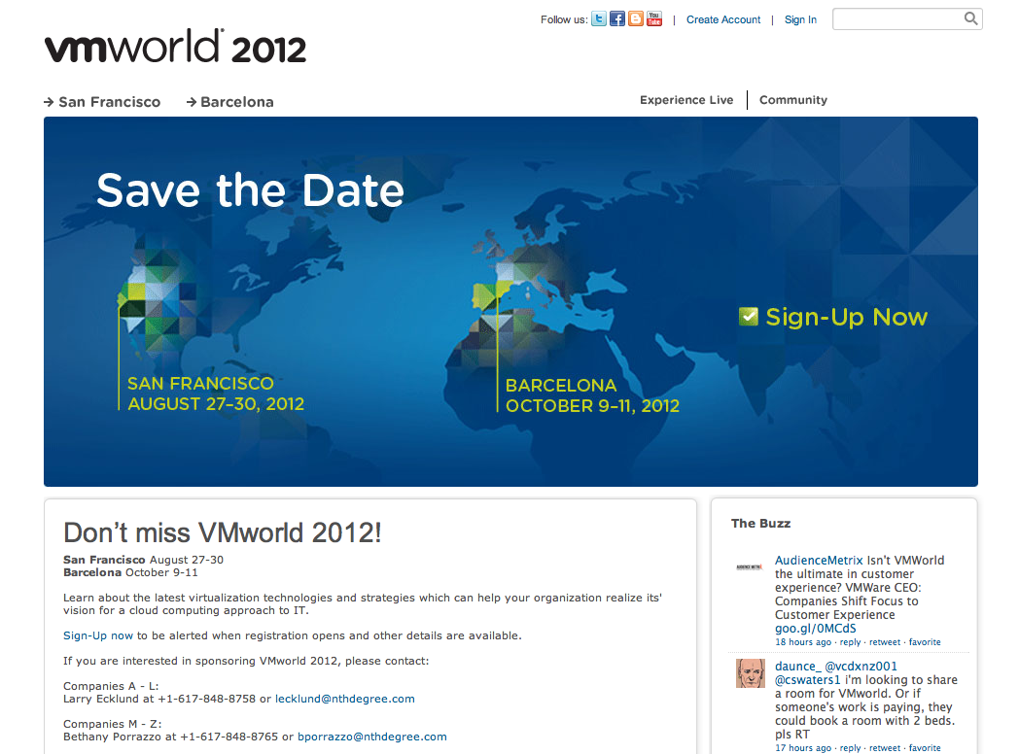The width and height of the screenshot is (1019, 754).
Task: Click the VMworld 2012 logo
Action: [x=175, y=46]
